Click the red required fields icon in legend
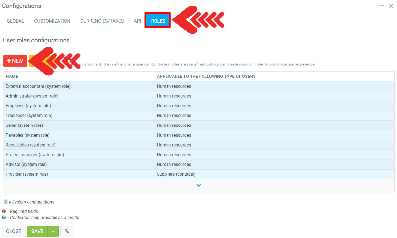The width and height of the screenshot is (397, 238). pos(4,211)
